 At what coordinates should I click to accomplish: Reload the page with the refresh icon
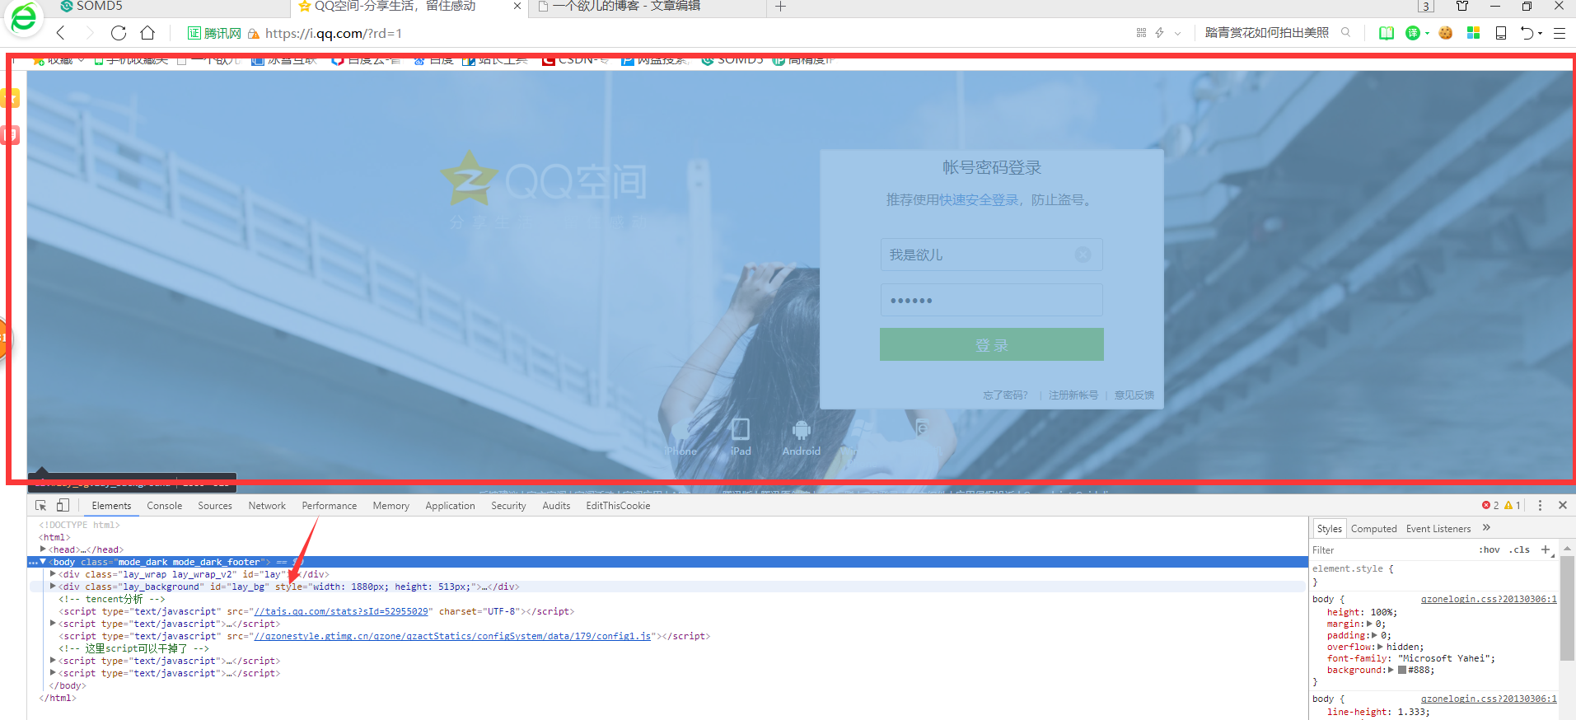pos(119,33)
